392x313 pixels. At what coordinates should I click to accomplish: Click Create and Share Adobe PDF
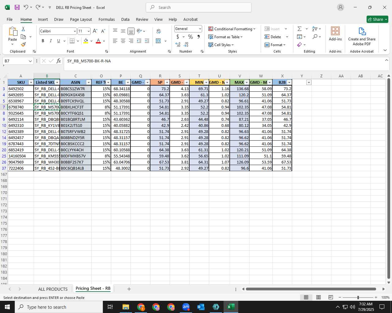tap(362, 36)
